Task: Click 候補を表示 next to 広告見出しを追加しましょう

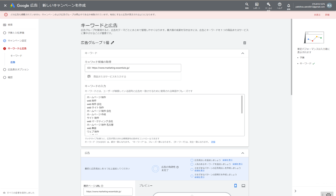Action: click(228, 160)
